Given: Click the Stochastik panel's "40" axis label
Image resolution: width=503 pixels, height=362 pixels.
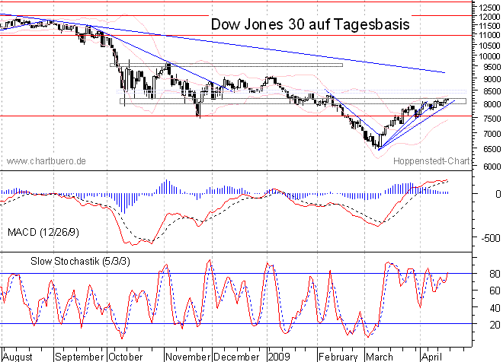Looking at the screenshot, I should click(495, 308).
